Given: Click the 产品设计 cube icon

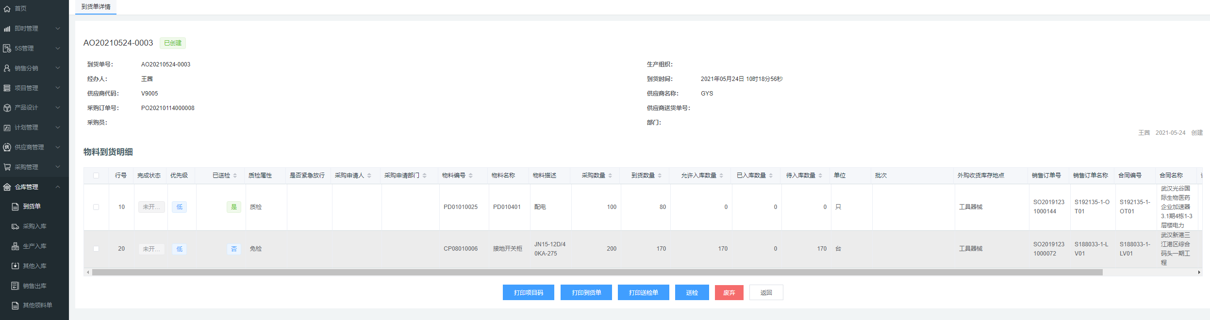Looking at the screenshot, I should 7,108.
